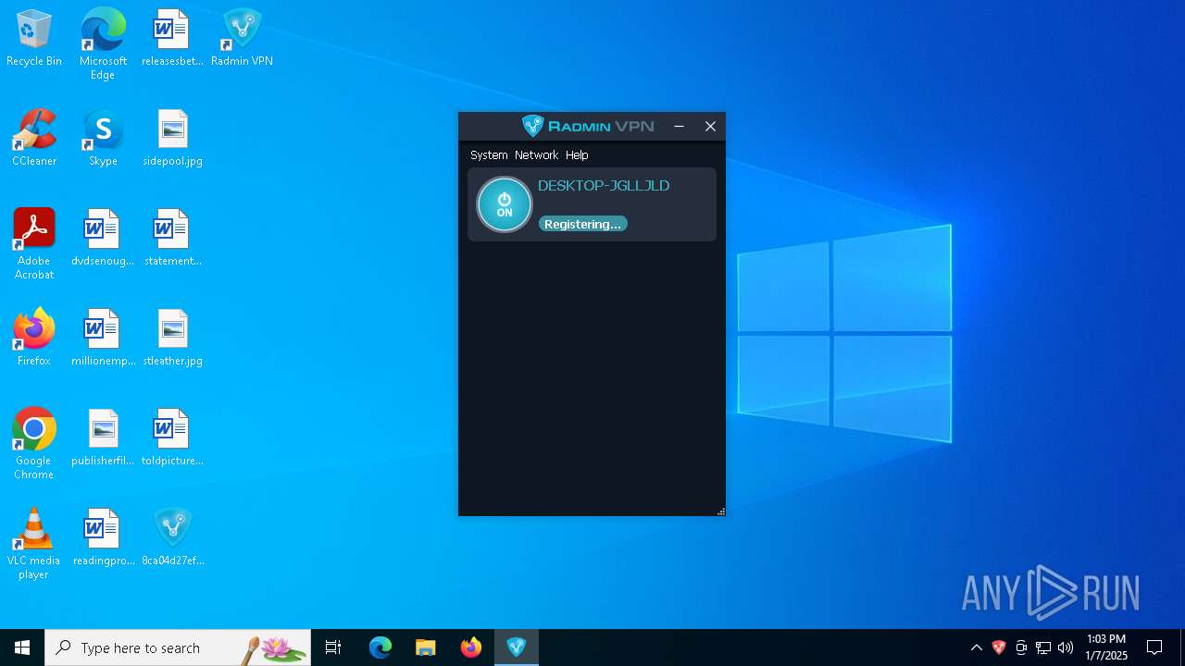Minimize the Radmin VPN window

pos(679,126)
